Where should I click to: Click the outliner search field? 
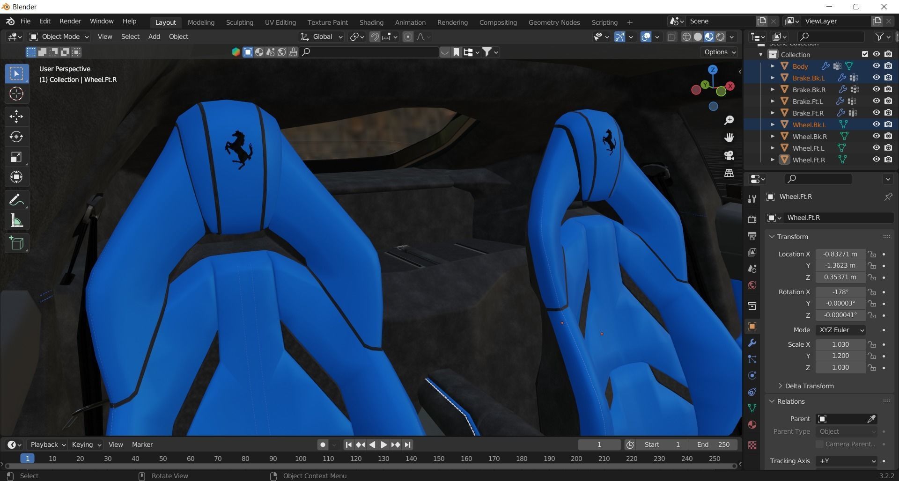pyautogui.click(x=831, y=36)
